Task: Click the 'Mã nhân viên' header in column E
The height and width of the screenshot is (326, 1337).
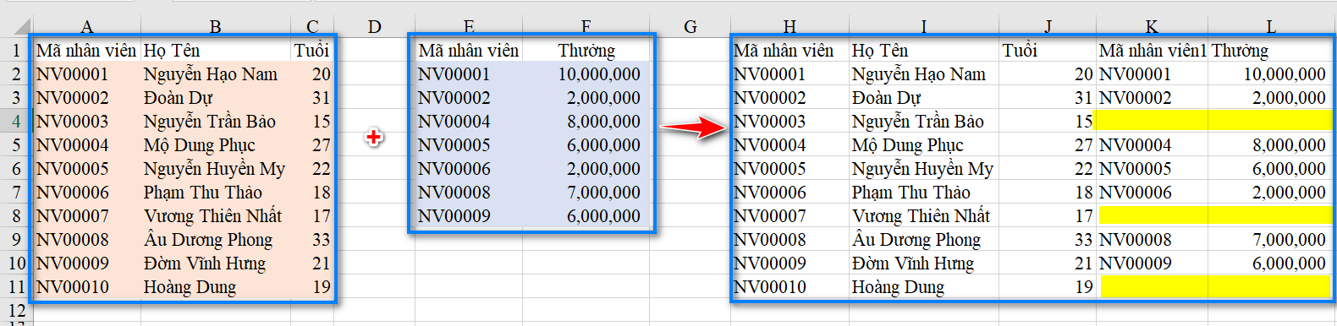Action: [x=468, y=51]
